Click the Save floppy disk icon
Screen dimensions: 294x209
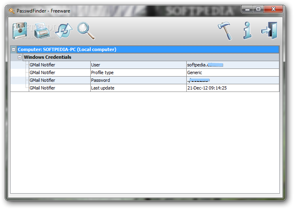[x=20, y=31]
